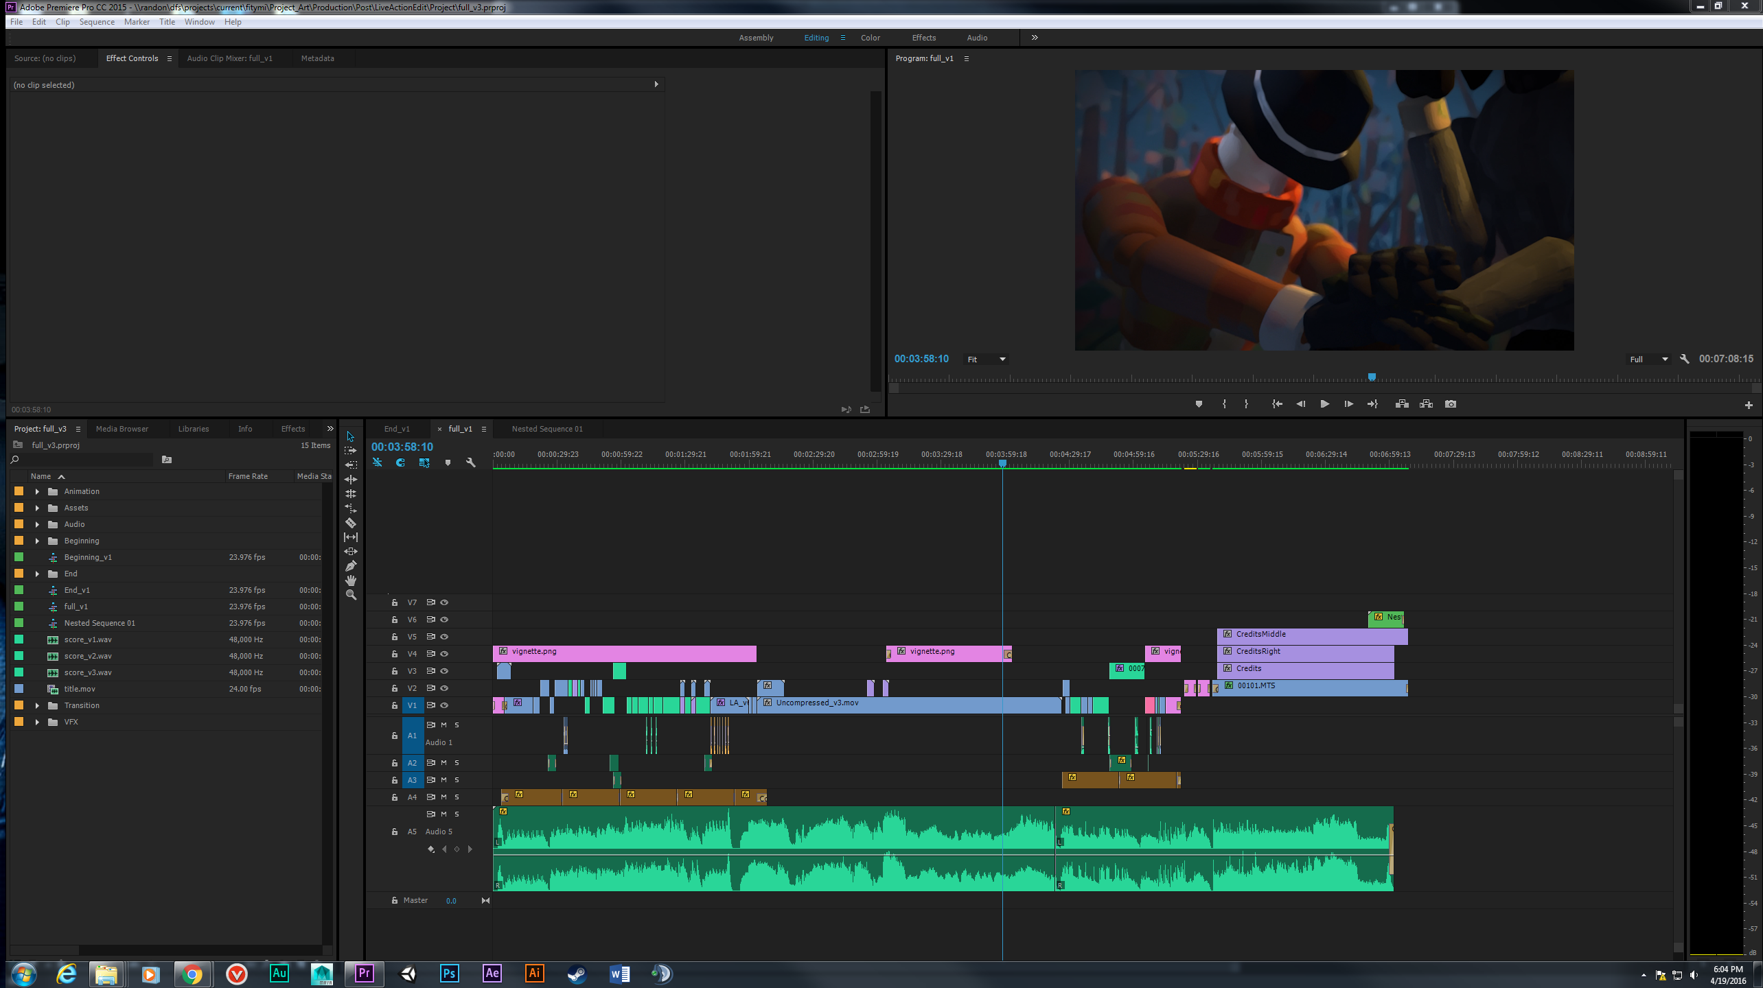
Task: Select the Selection arrow tool
Action: tap(350, 436)
